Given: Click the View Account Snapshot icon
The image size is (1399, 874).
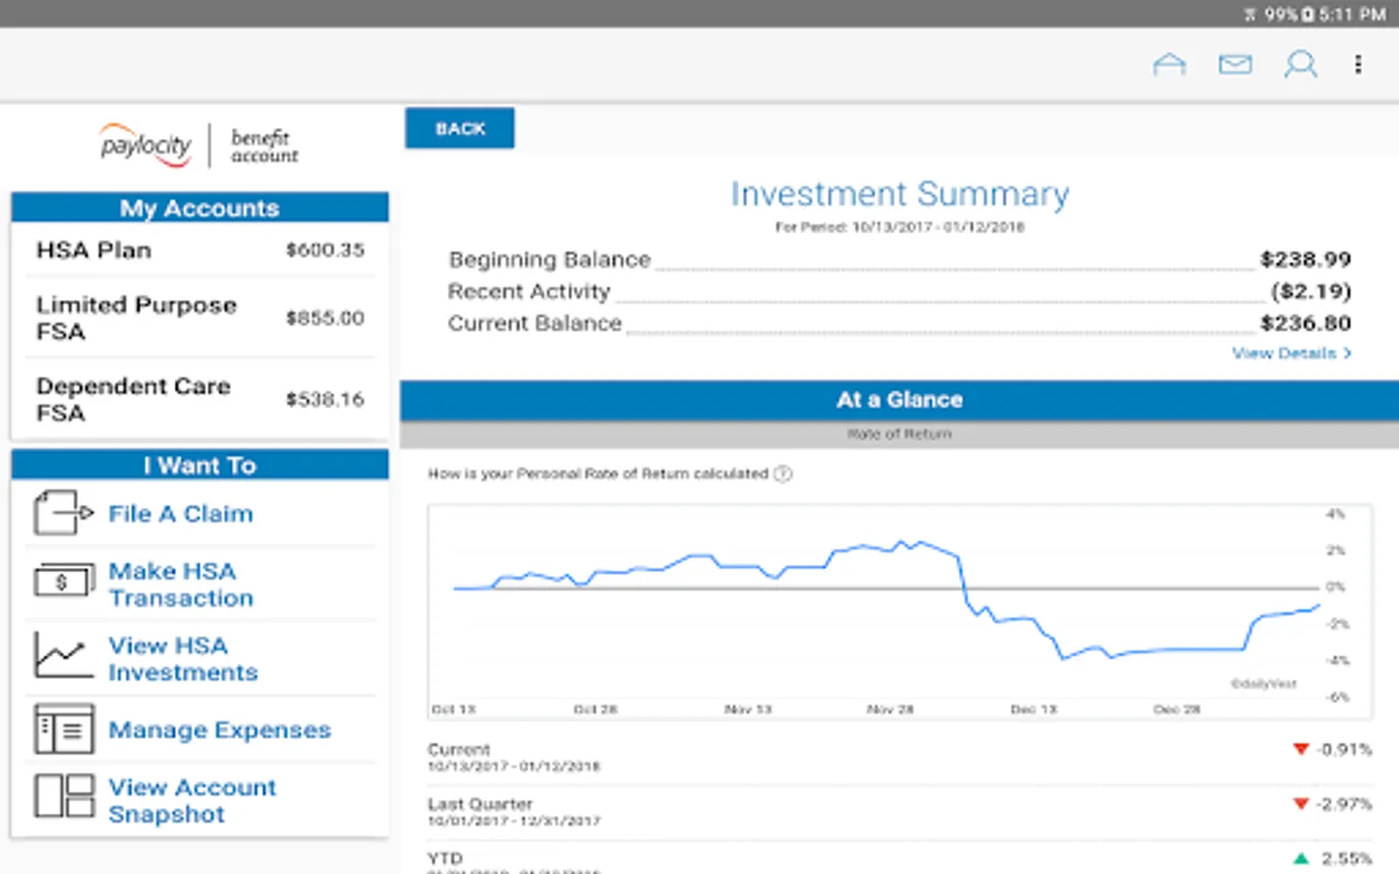Looking at the screenshot, I should [x=63, y=797].
